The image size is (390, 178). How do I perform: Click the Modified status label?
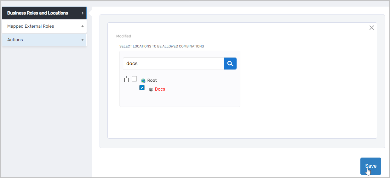click(123, 36)
